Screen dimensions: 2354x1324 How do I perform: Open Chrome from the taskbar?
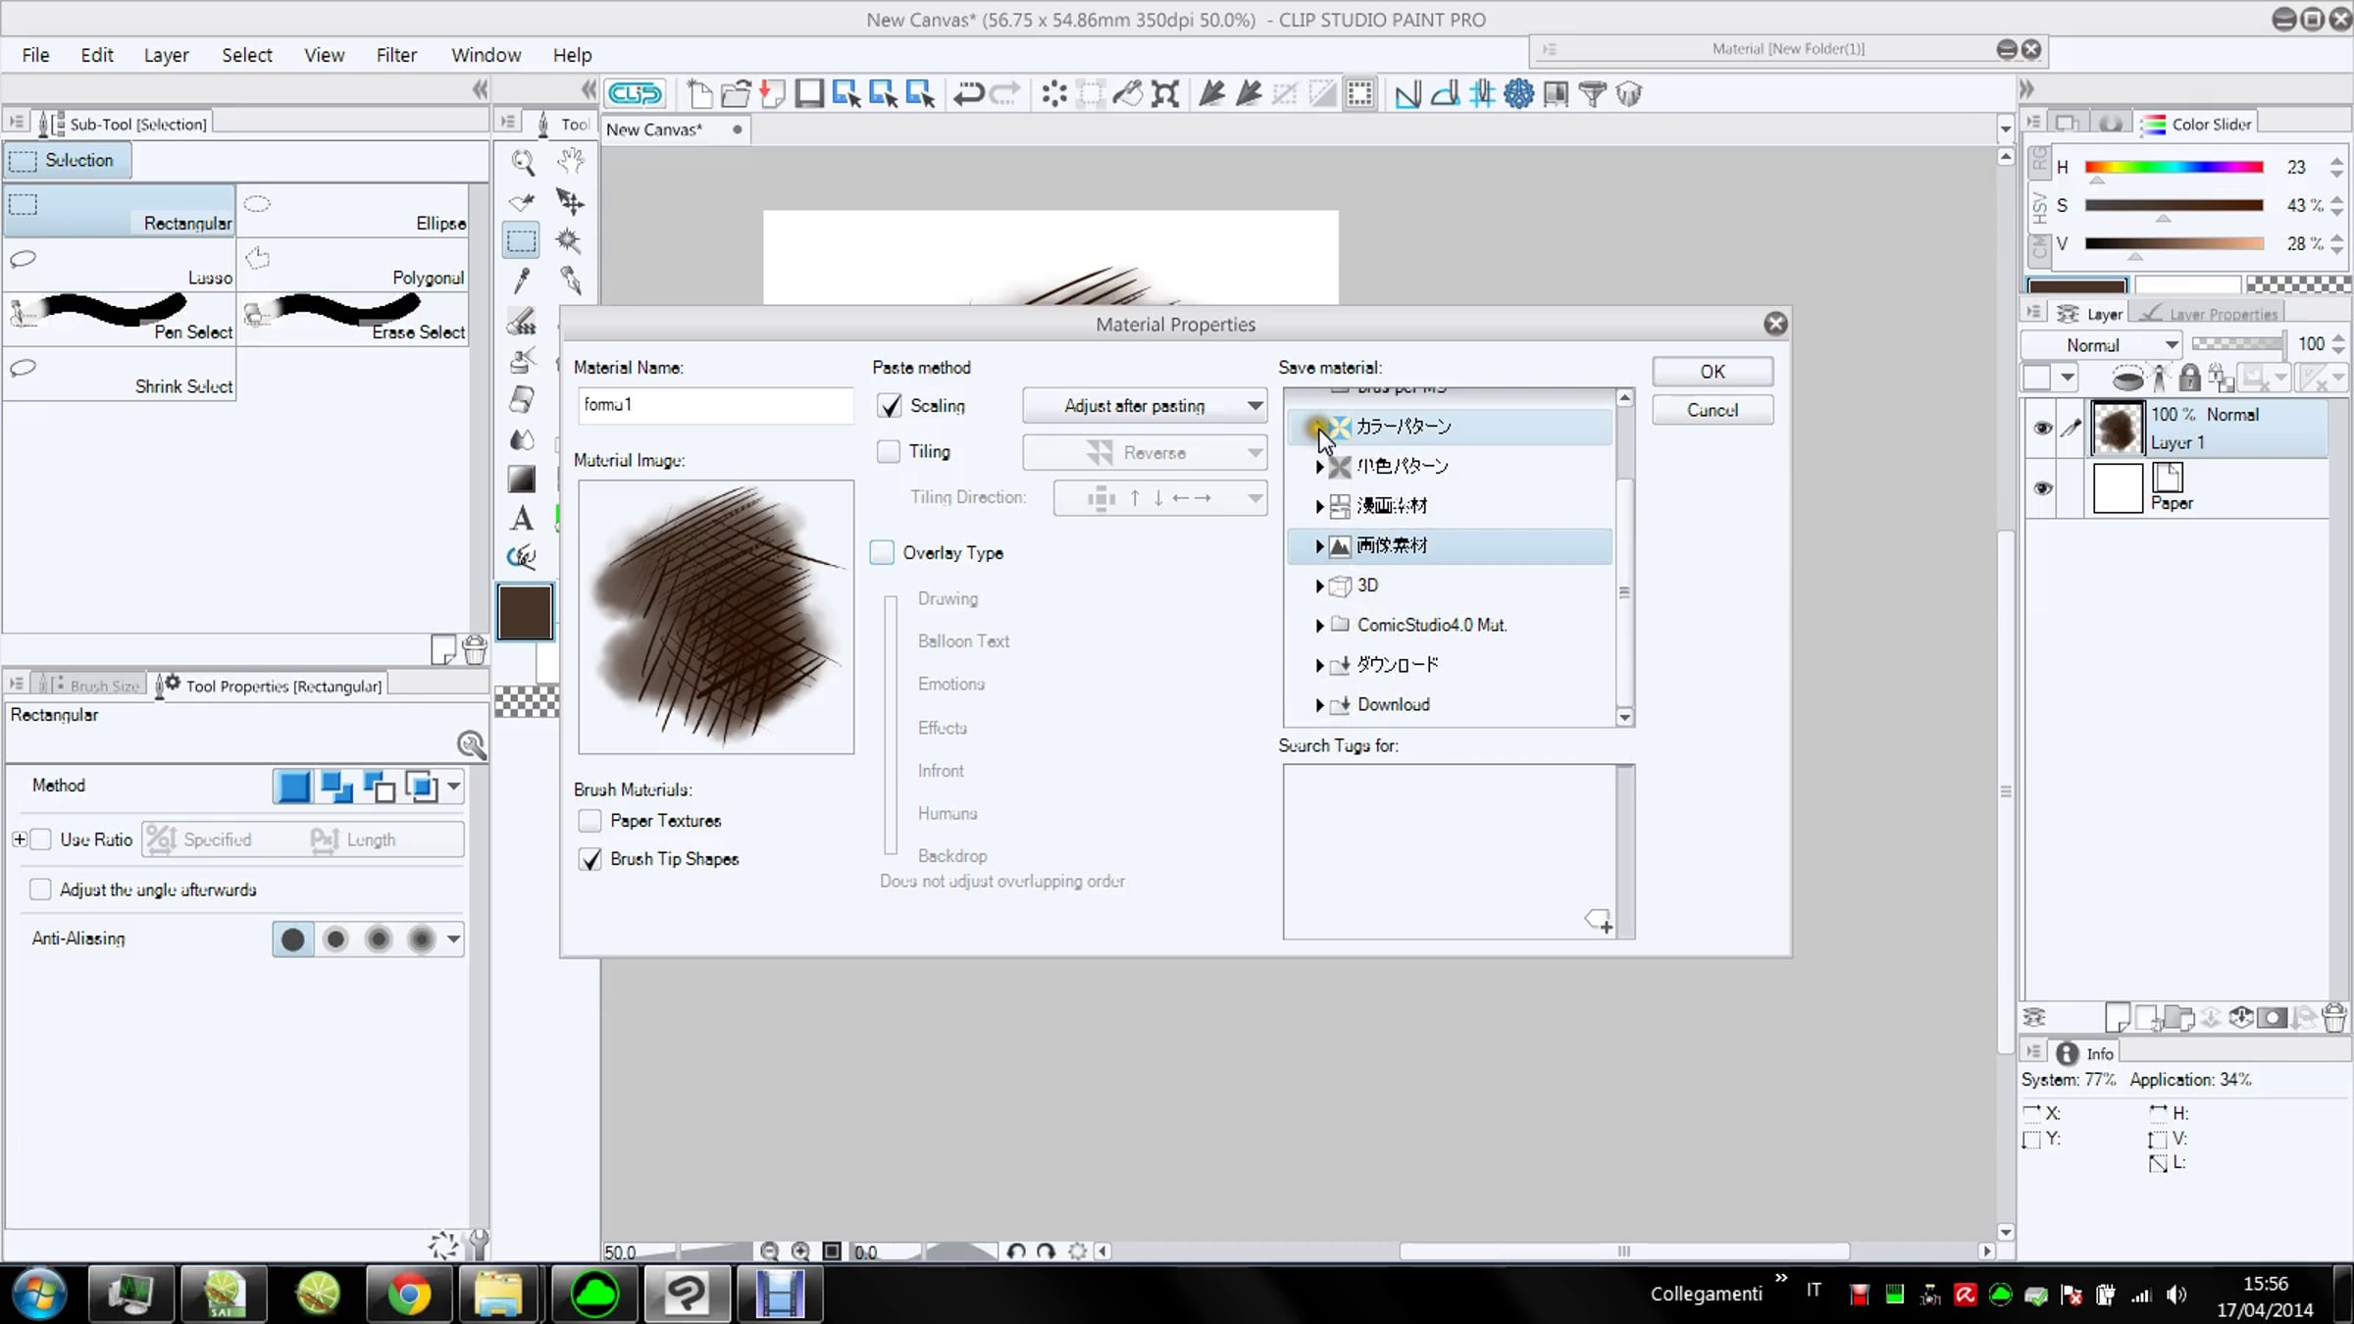[409, 1294]
